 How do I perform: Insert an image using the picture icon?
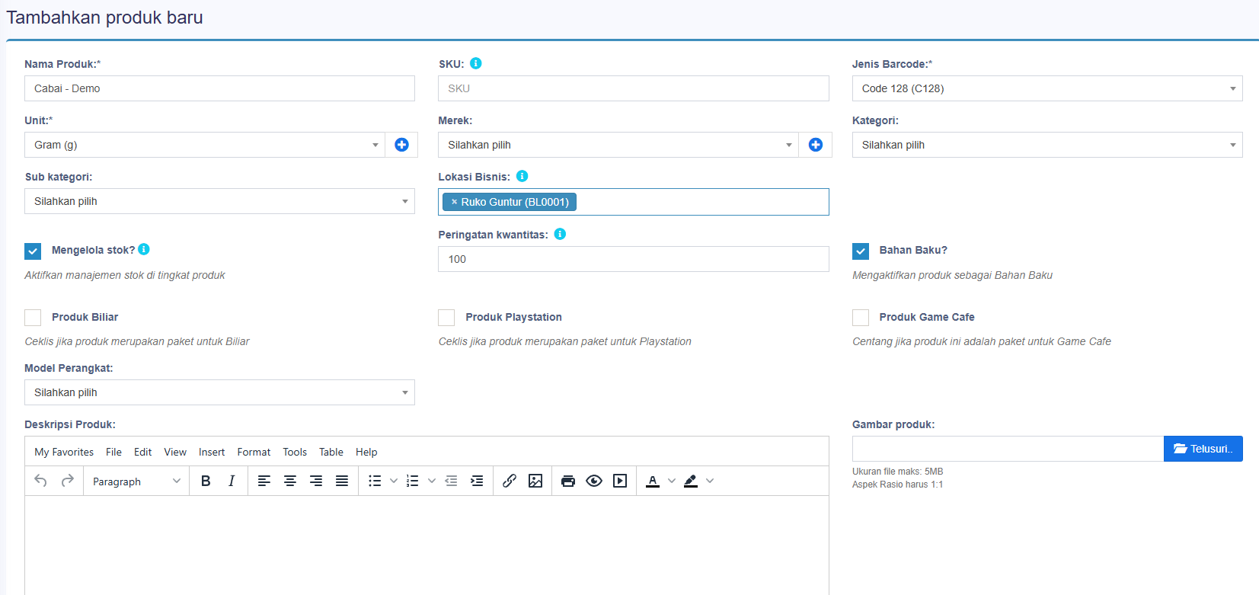coord(535,481)
